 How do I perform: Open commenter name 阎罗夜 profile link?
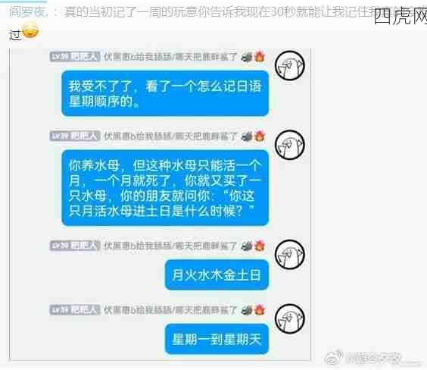(x=28, y=12)
